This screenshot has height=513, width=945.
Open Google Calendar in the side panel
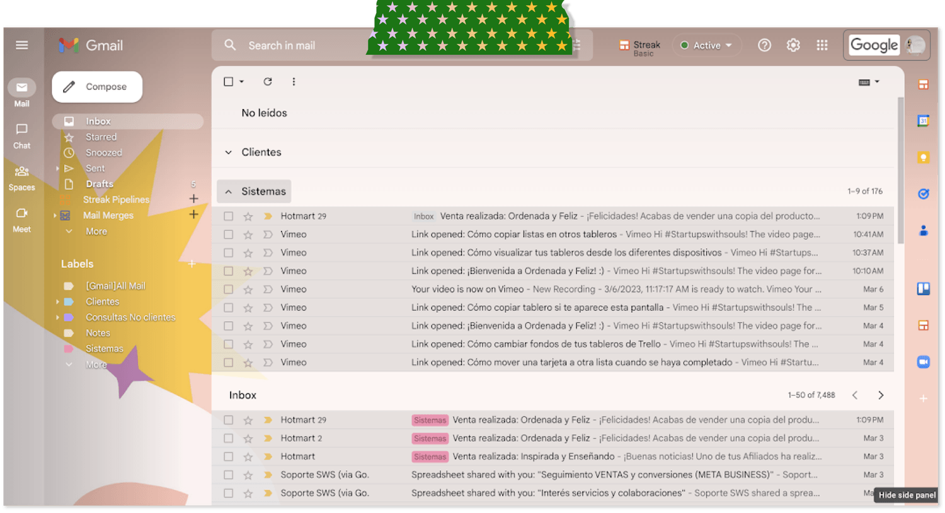(x=924, y=121)
